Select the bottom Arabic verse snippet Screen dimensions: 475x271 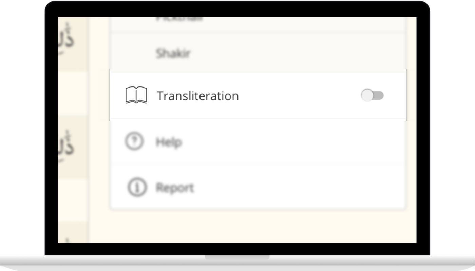click(66, 238)
